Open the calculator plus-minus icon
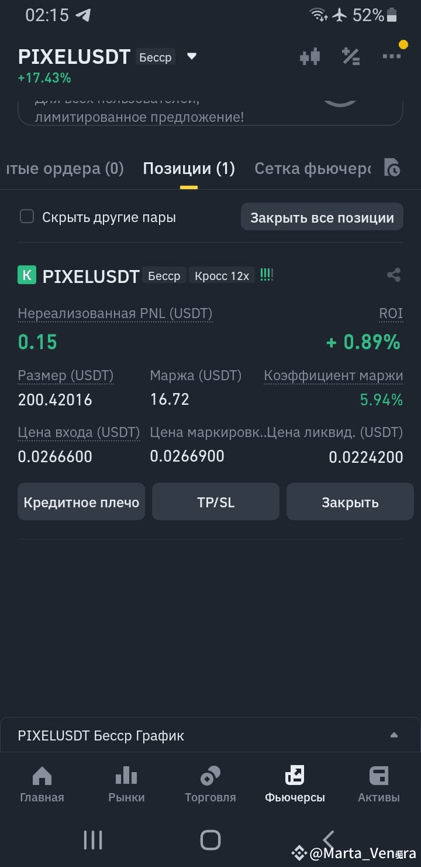The width and height of the screenshot is (421, 867). tap(351, 57)
